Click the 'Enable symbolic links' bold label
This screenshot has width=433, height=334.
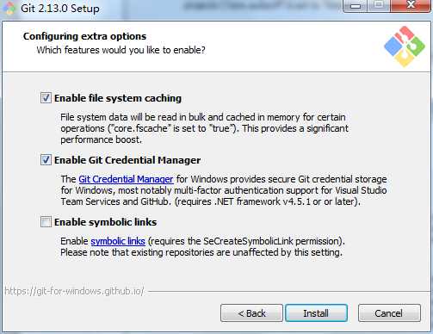pos(105,222)
